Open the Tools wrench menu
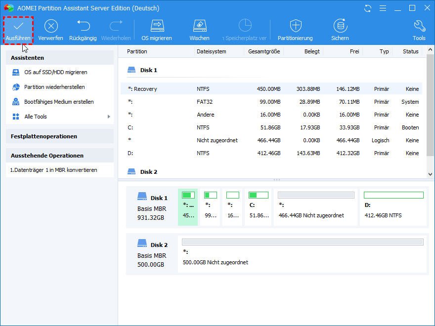Viewport: 435px width, 326px height. pos(419,26)
